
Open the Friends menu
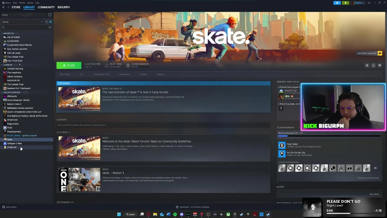pos(22,3)
